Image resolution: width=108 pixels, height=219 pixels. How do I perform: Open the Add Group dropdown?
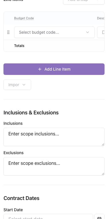click(x=84, y=1)
